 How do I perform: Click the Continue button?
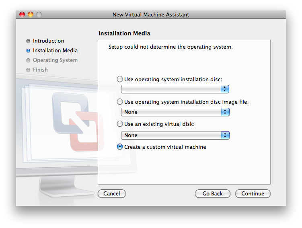(253, 193)
